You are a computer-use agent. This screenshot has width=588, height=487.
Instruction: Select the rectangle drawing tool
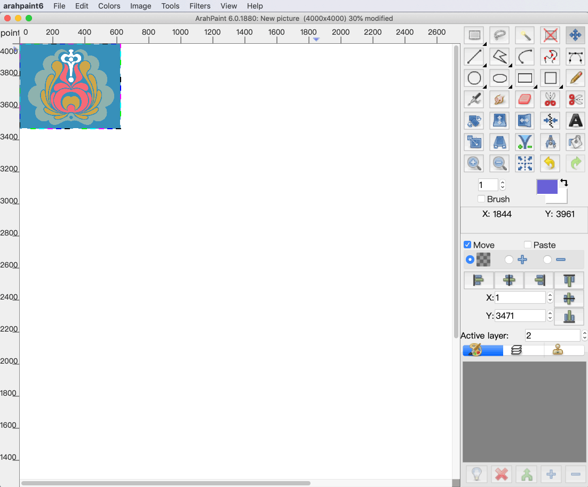coord(525,78)
